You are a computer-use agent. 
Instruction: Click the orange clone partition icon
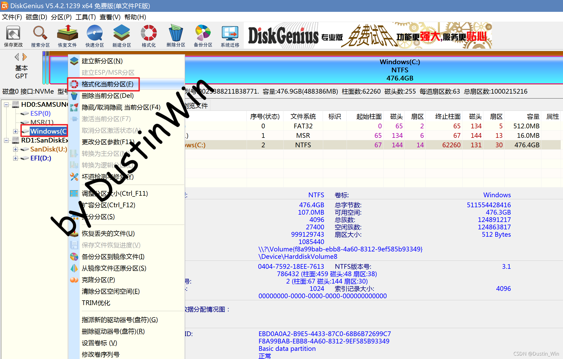pos(74,280)
